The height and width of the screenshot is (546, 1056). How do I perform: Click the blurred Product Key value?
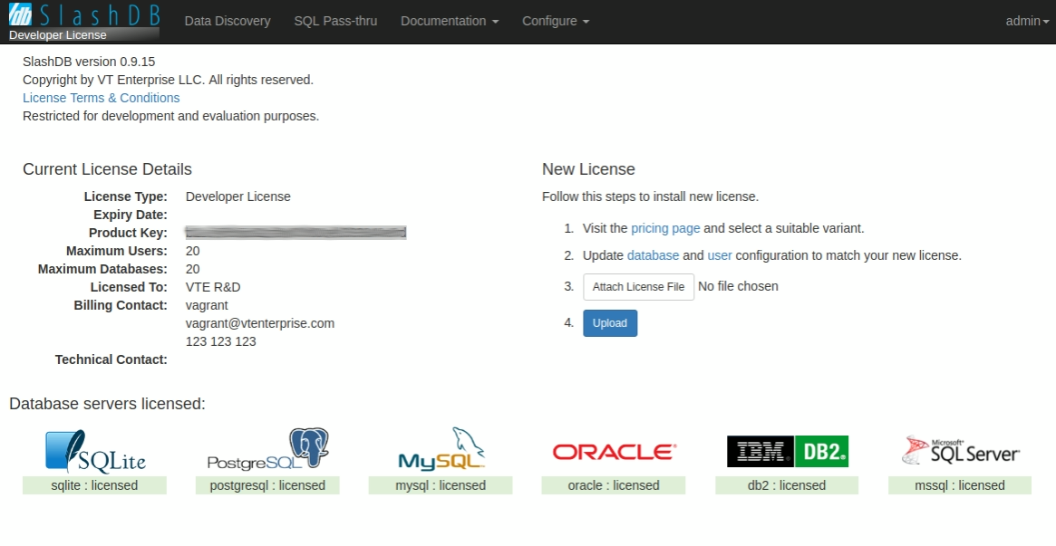point(295,233)
